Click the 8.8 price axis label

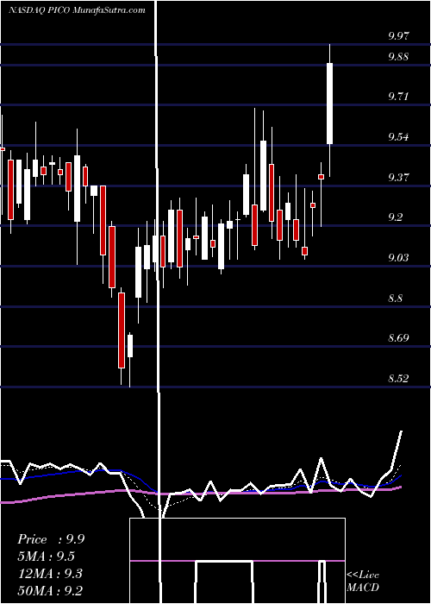[396, 299]
